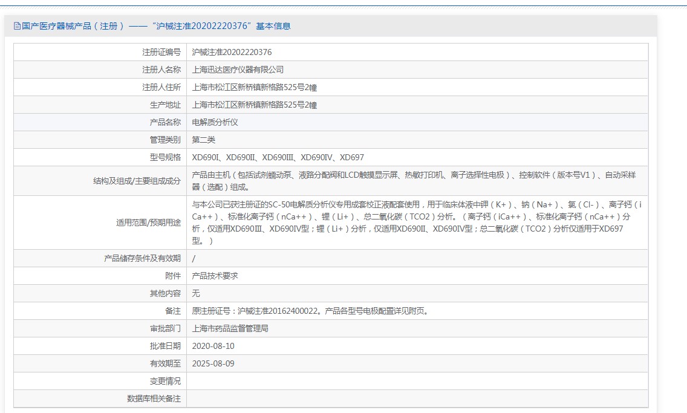
Task: Click the label 生产地址
Action: click(165, 105)
